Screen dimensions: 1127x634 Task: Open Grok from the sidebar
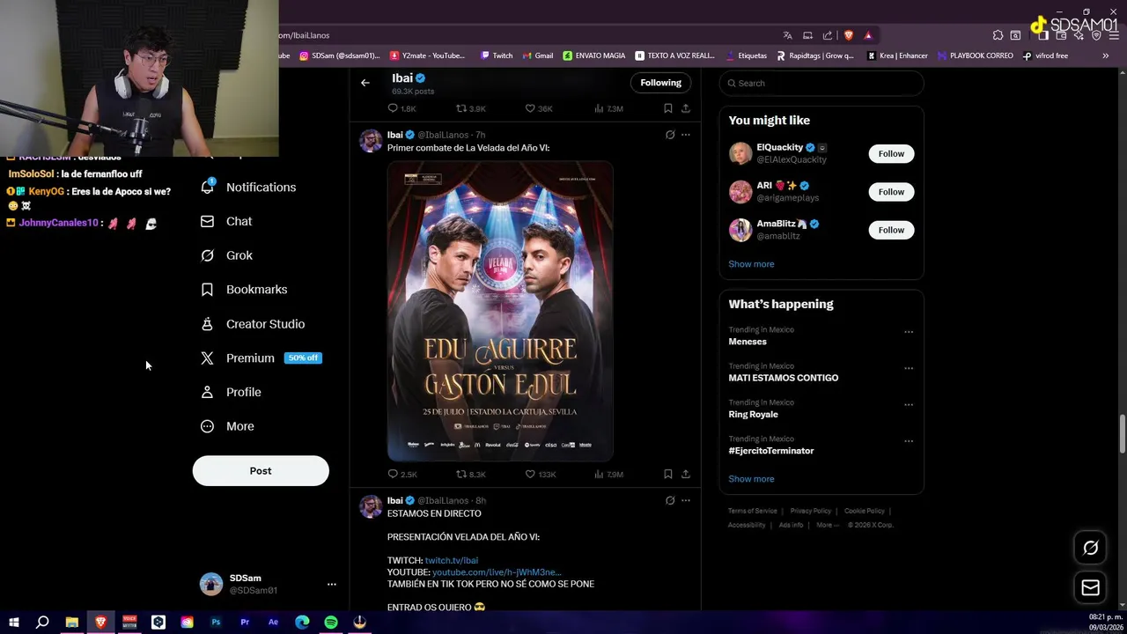pyautogui.click(x=226, y=255)
